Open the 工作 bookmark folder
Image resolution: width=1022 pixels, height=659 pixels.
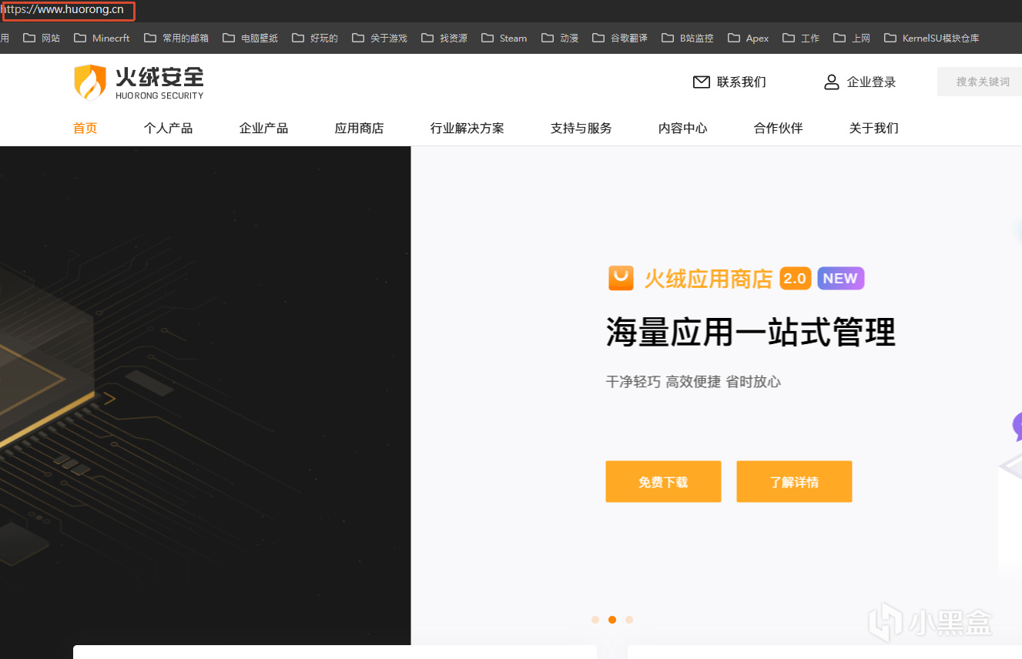801,38
